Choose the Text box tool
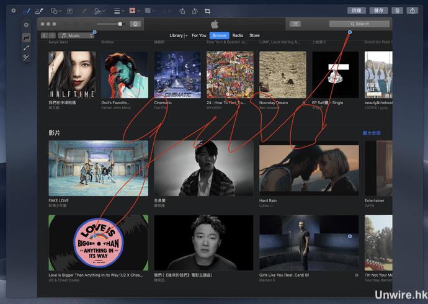The width and height of the screenshot is (428, 304). 70,11
